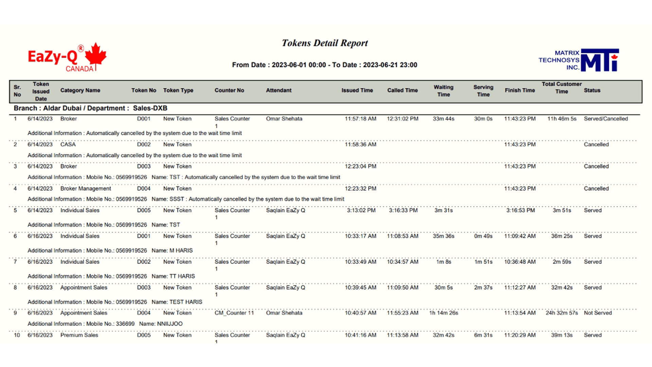Screen dimensions: 652x367
Task: Select the Premium Sales category cell
Action: point(79,335)
